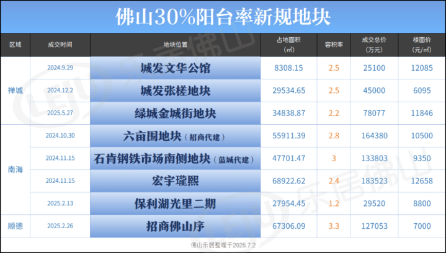Select the 容积率 column header
The height and width of the screenshot is (253, 446).
coord(334,45)
